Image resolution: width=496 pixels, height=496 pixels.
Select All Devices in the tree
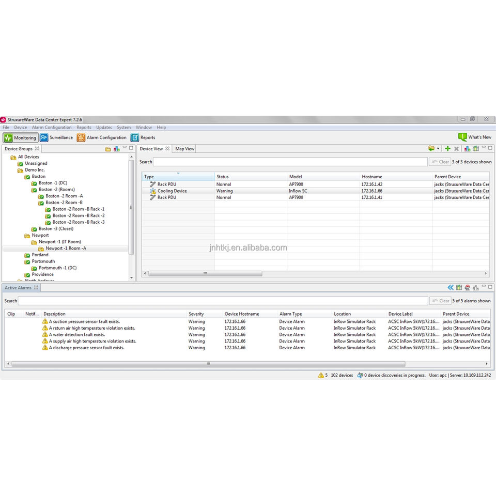tap(28, 157)
